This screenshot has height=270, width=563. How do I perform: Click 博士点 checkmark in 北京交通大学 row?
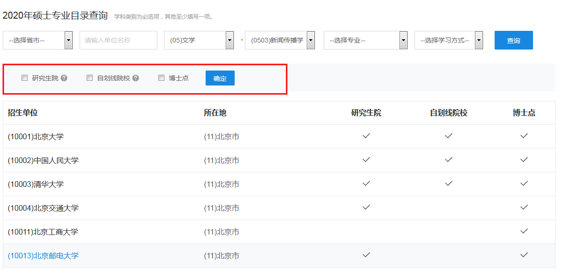tap(524, 207)
